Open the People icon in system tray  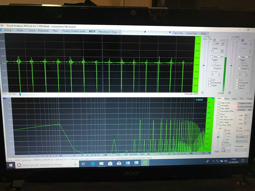[x=207, y=161]
